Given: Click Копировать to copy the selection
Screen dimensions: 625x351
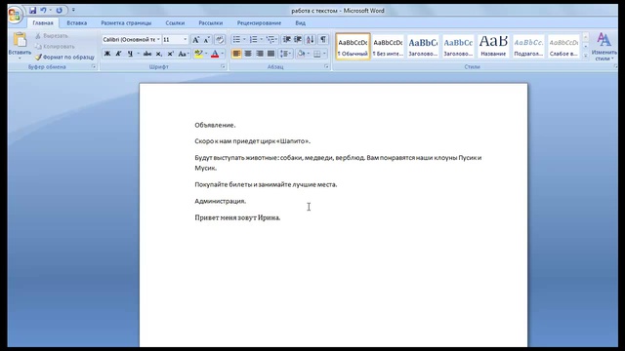Looking at the screenshot, I should pyautogui.click(x=55, y=47).
